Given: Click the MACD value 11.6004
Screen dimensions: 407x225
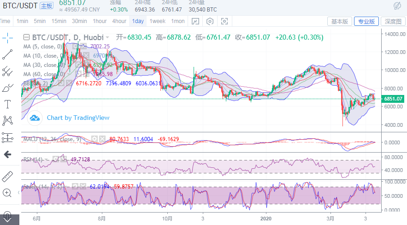Looking at the screenshot, I should click(143, 139).
